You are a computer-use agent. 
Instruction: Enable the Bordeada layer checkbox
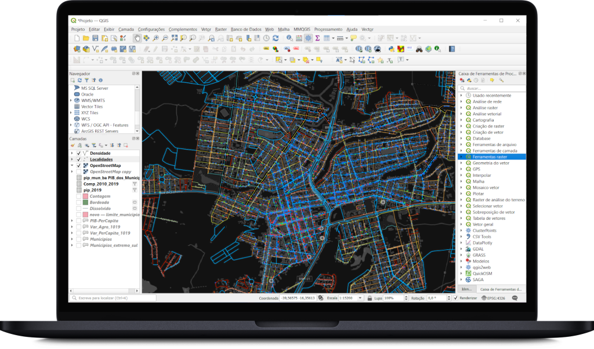coord(78,202)
